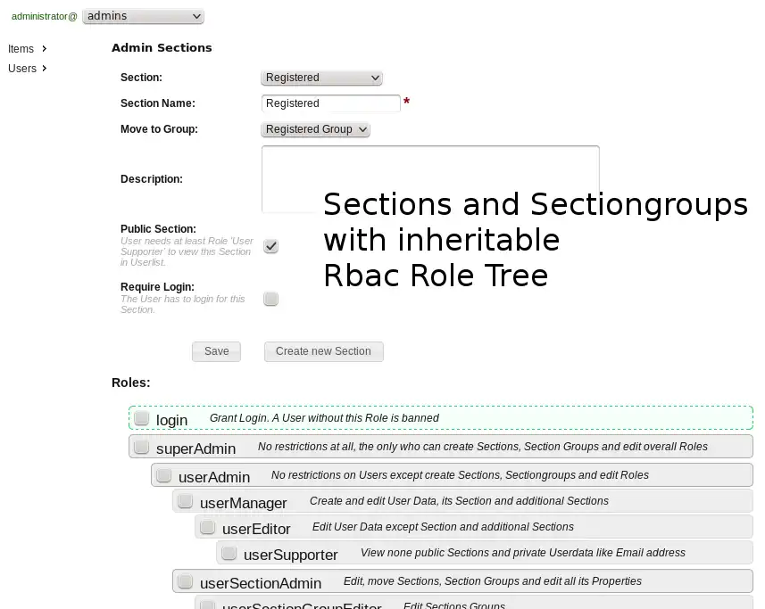Expand the Items menu chevron

click(45, 49)
